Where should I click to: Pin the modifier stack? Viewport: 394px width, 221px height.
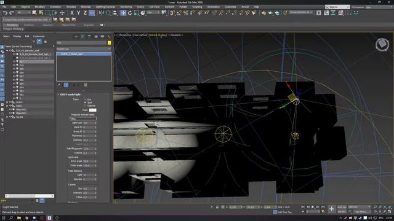pyautogui.click(x=59, y=85)
